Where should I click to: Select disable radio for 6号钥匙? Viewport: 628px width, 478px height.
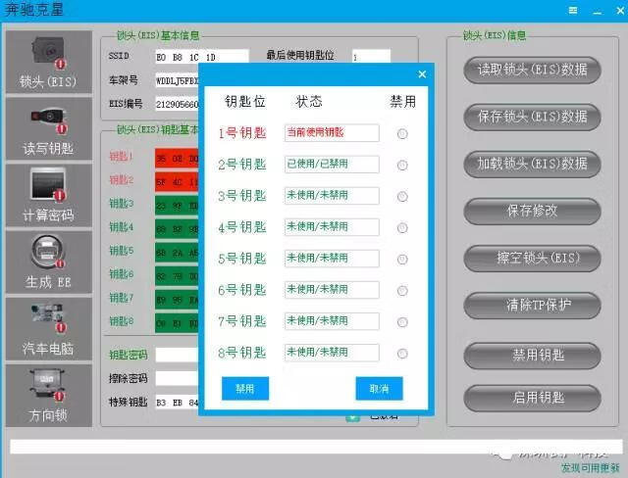click(x=402, y=291)
